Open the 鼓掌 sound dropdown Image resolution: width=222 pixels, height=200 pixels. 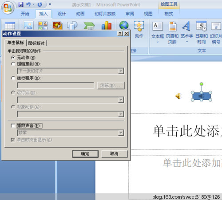pos(121,133)
